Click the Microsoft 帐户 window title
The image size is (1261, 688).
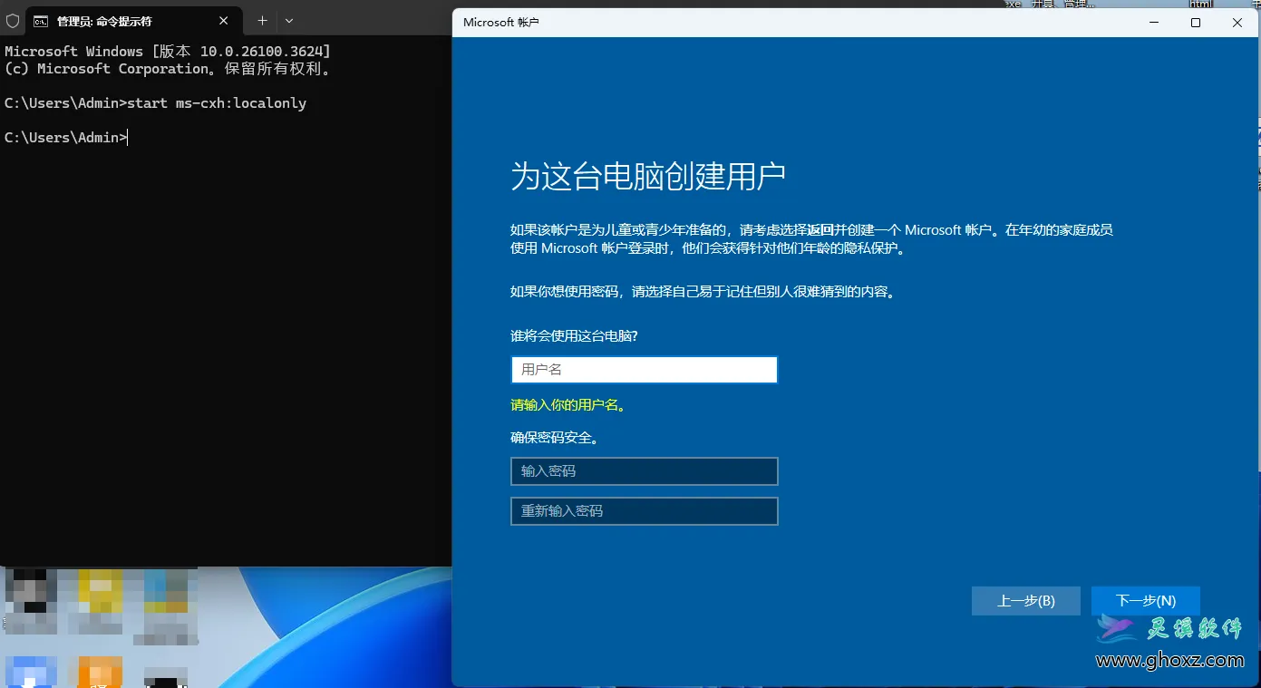(x=500, y=23)
